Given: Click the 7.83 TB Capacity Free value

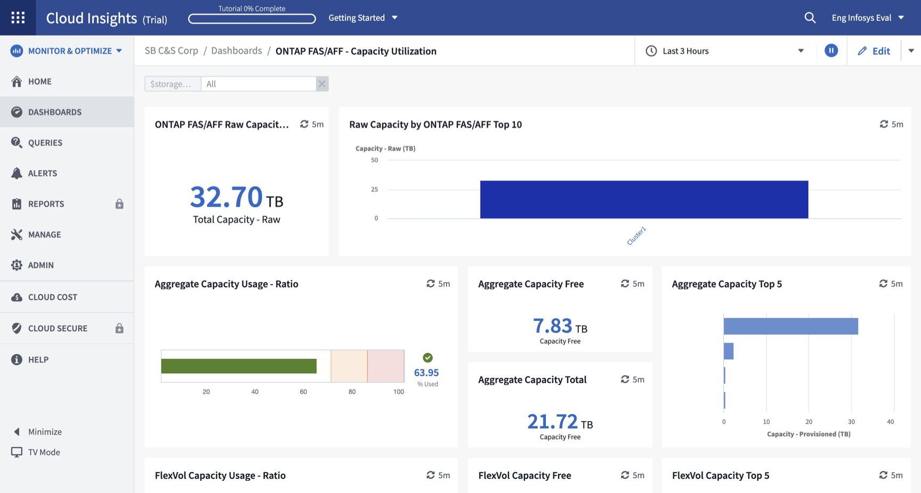Looking at the screenshot, I should (560, 326).
